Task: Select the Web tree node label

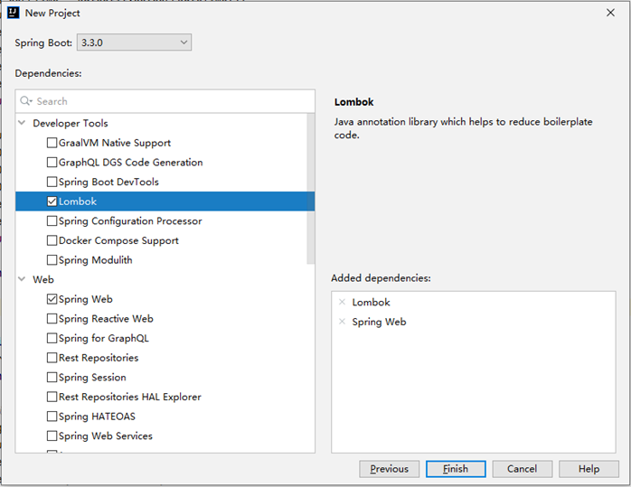Action: coord(43,279)
